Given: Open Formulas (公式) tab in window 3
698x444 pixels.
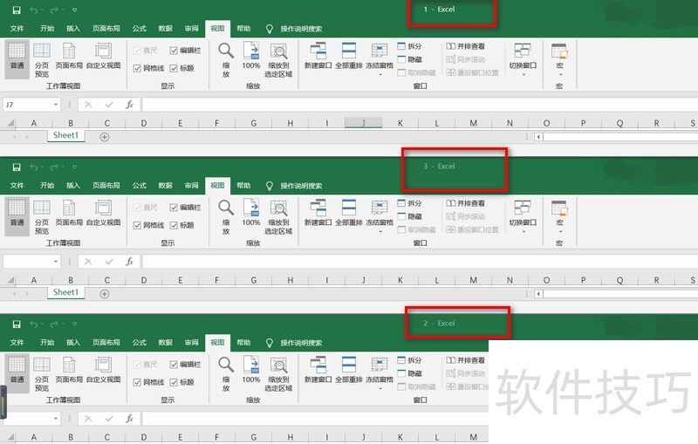Looking at the screenshot, I should coord(139,186).
